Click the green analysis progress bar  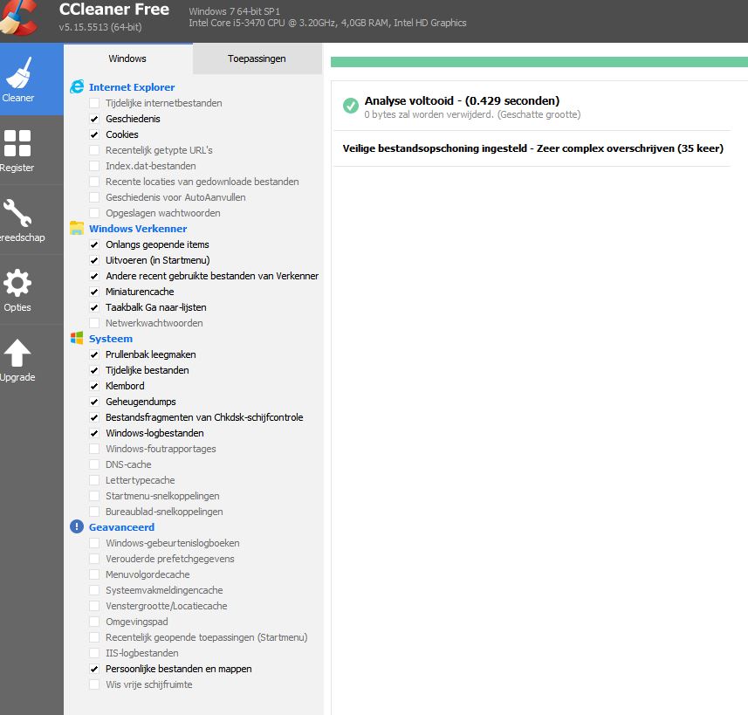coord(539,62)
